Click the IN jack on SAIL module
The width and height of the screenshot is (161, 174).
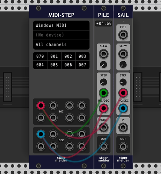click(123, 127)
